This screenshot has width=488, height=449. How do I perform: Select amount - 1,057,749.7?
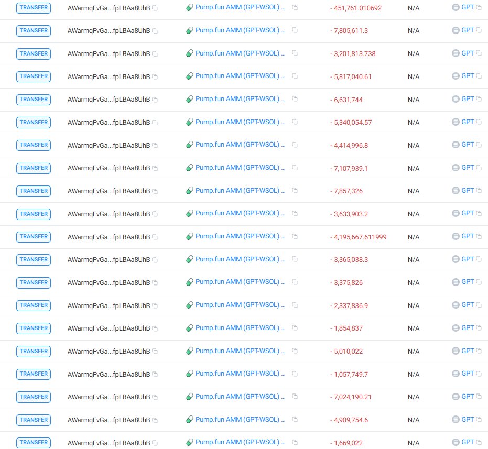(349, 374)
